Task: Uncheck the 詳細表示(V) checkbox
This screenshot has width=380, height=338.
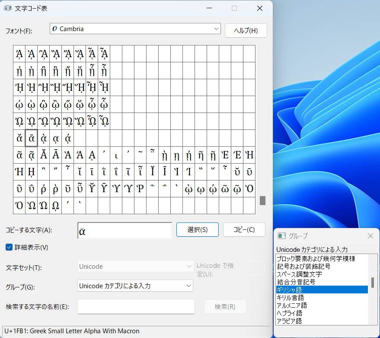Action: click(x=9, y=247)
